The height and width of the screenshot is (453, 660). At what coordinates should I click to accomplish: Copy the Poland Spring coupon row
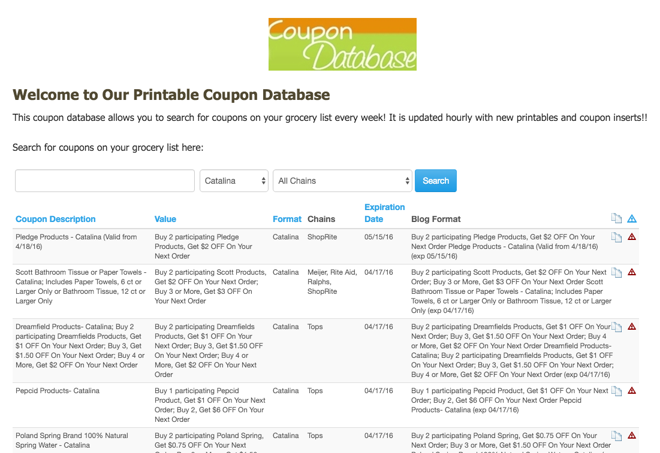click(x=616, y=436)
